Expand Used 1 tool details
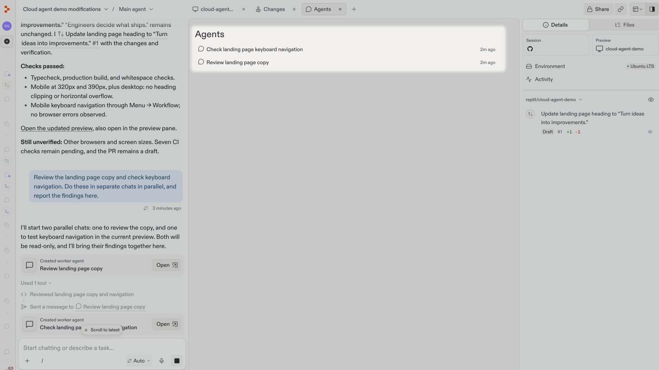659x370 pixels. tap(36, 283)
